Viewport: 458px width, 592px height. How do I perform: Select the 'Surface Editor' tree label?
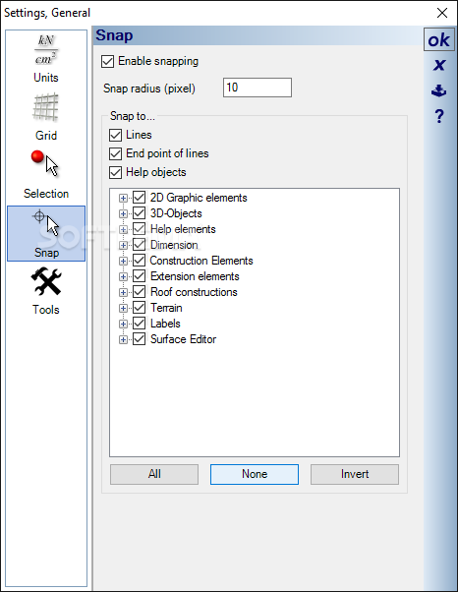click(x=183, y=339)
